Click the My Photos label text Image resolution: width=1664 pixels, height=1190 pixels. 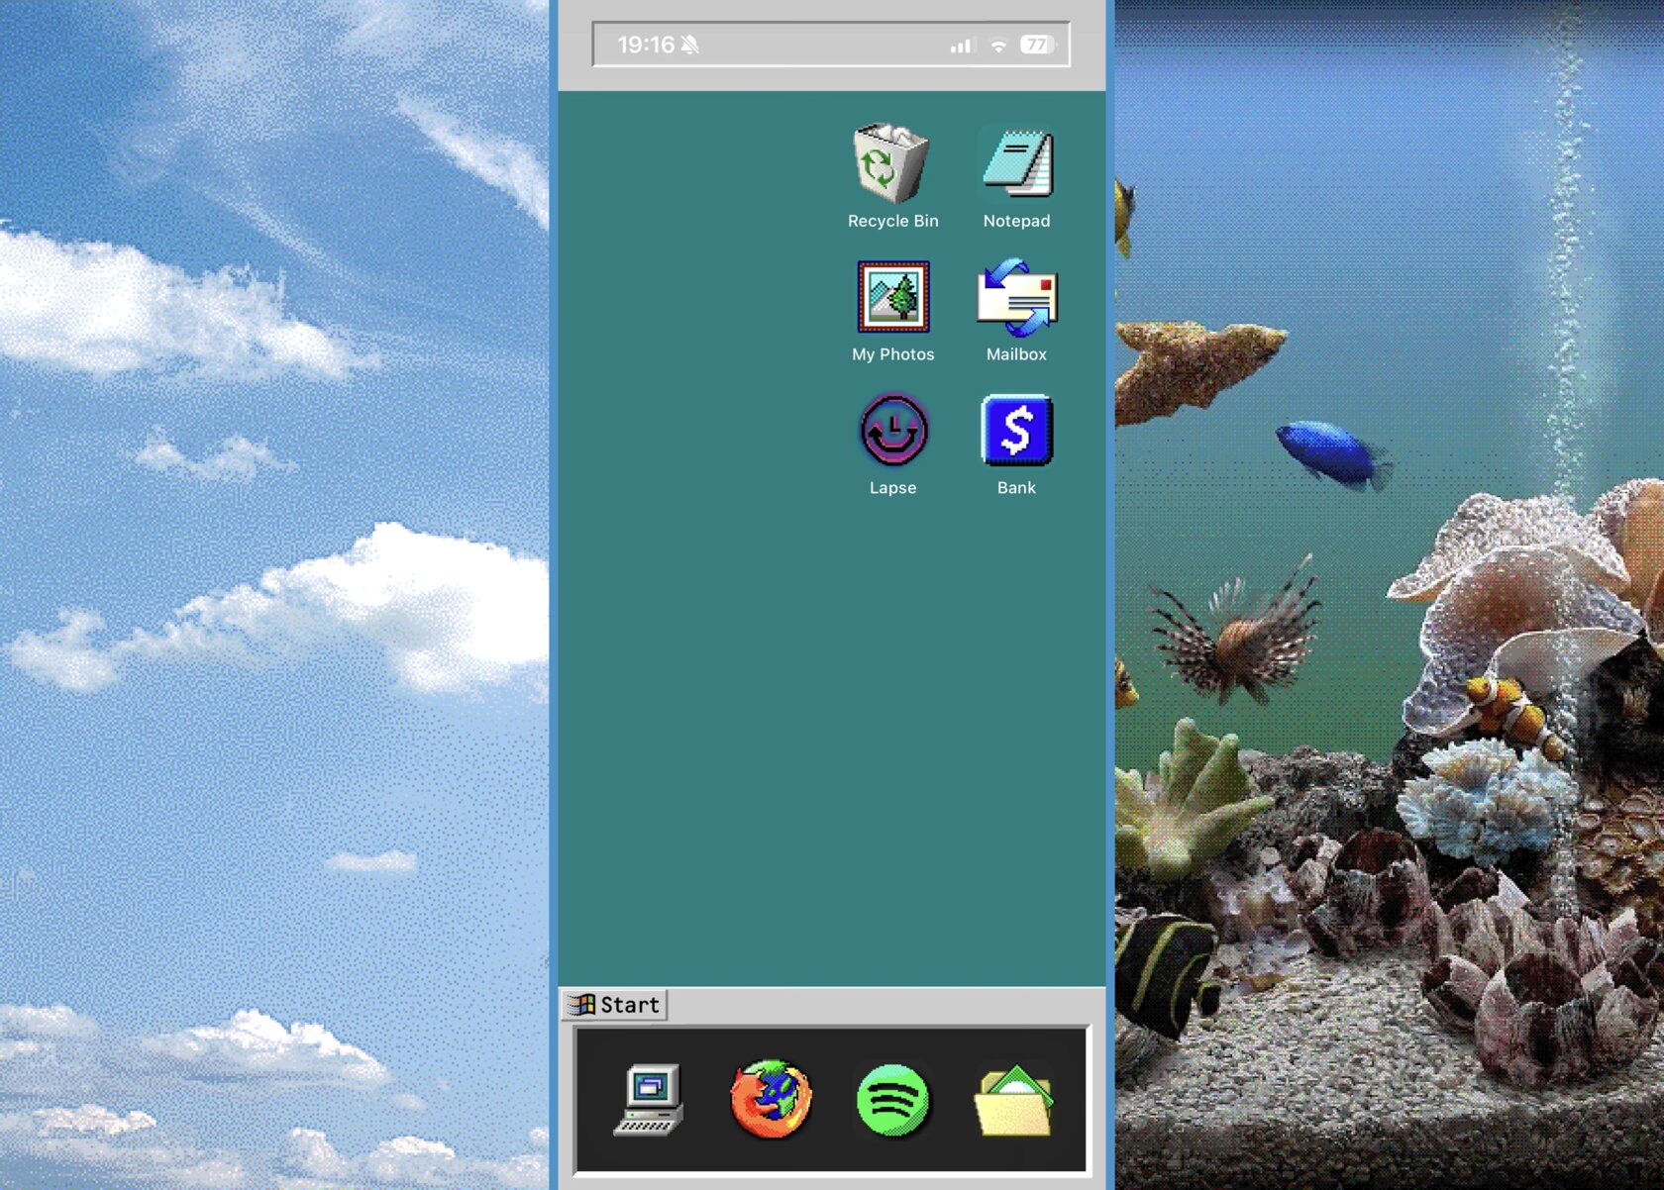pos(893,354)
